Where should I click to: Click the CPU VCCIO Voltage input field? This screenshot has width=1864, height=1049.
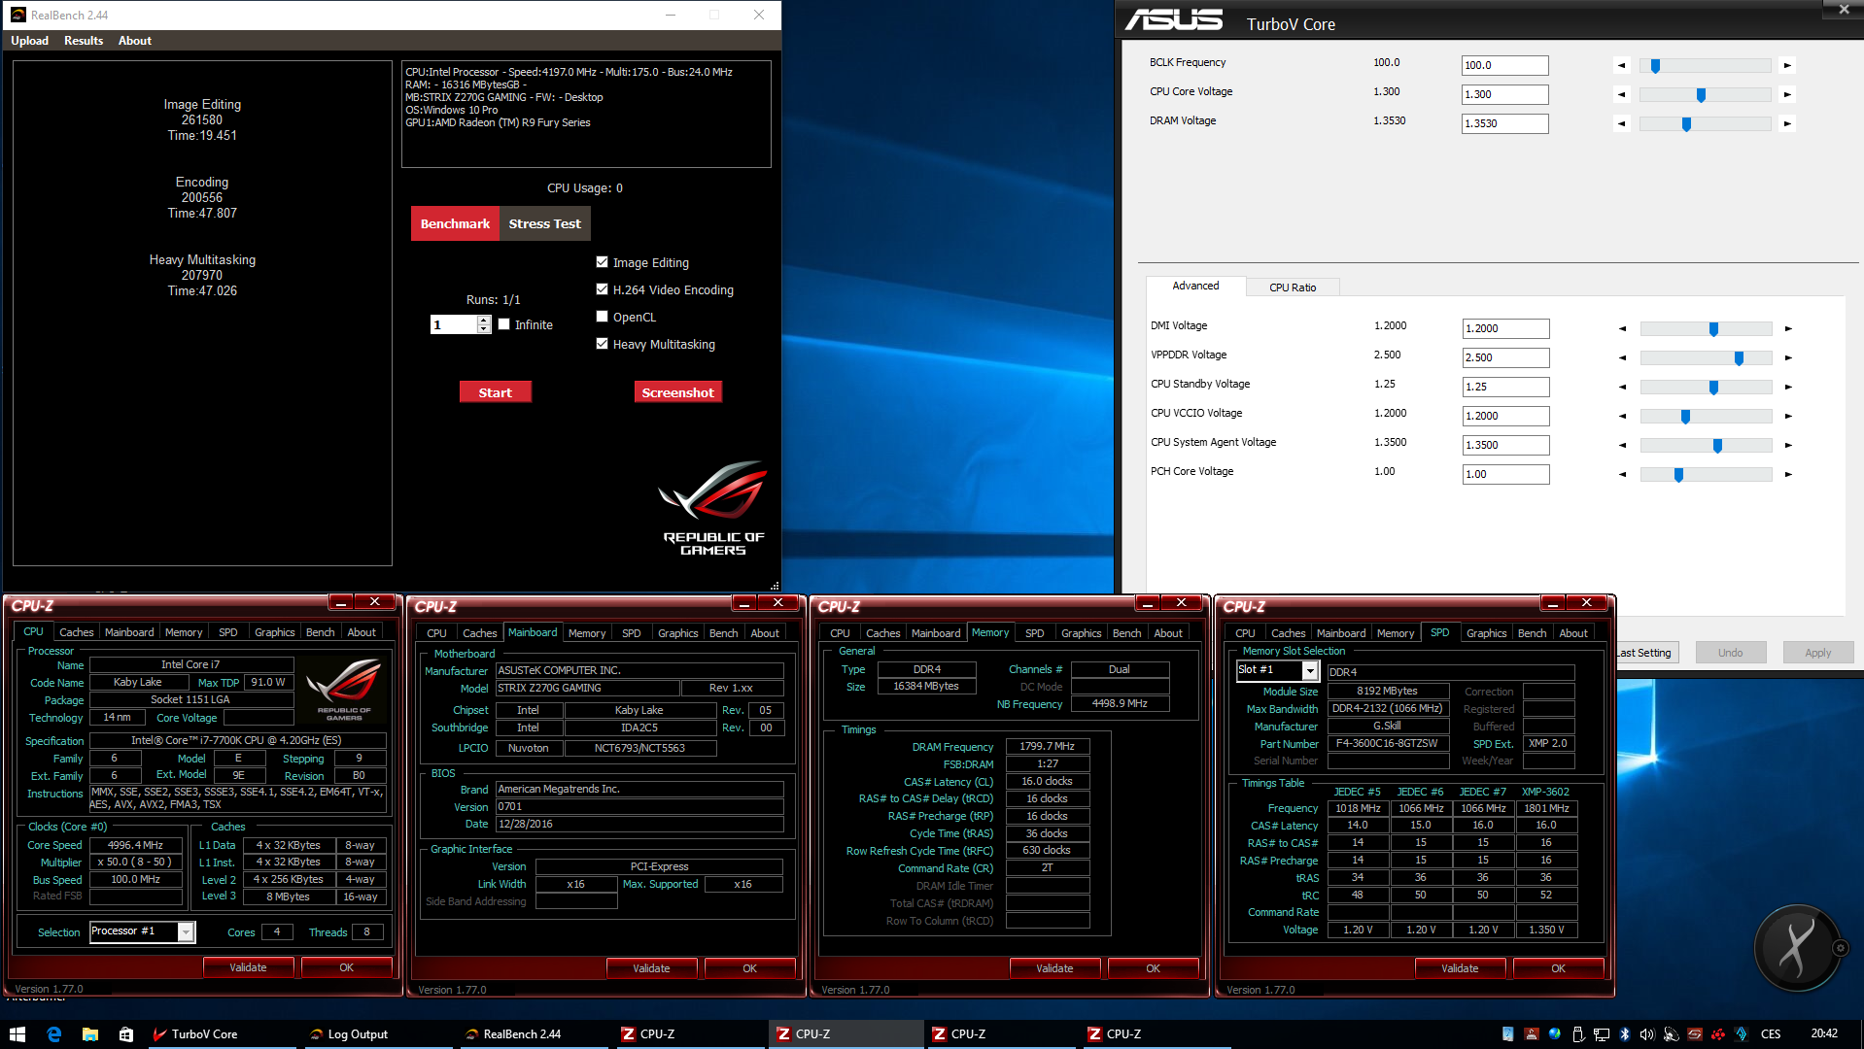pos(1505,416)
